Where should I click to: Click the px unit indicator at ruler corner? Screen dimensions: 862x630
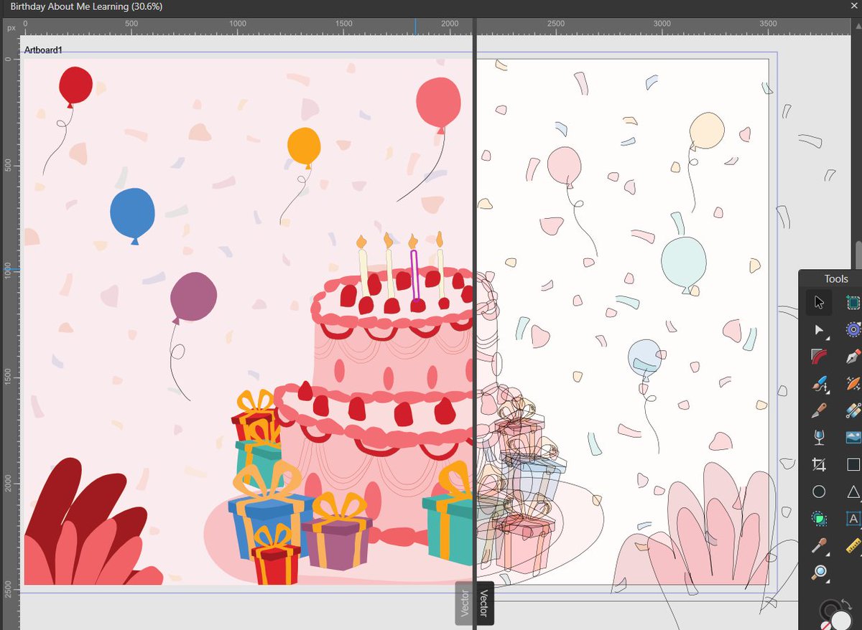click(x=10, y=27)
